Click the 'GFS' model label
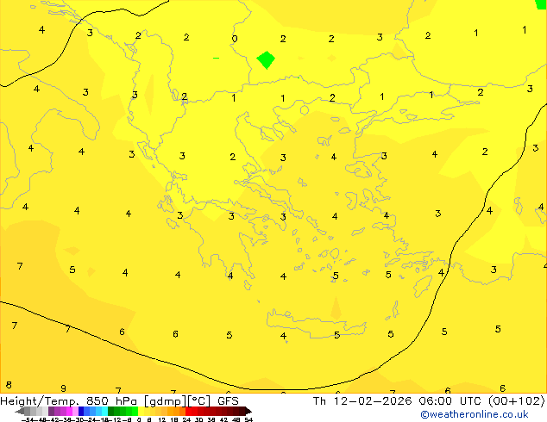This screenshot has width=547, height=422. [228, 401]
